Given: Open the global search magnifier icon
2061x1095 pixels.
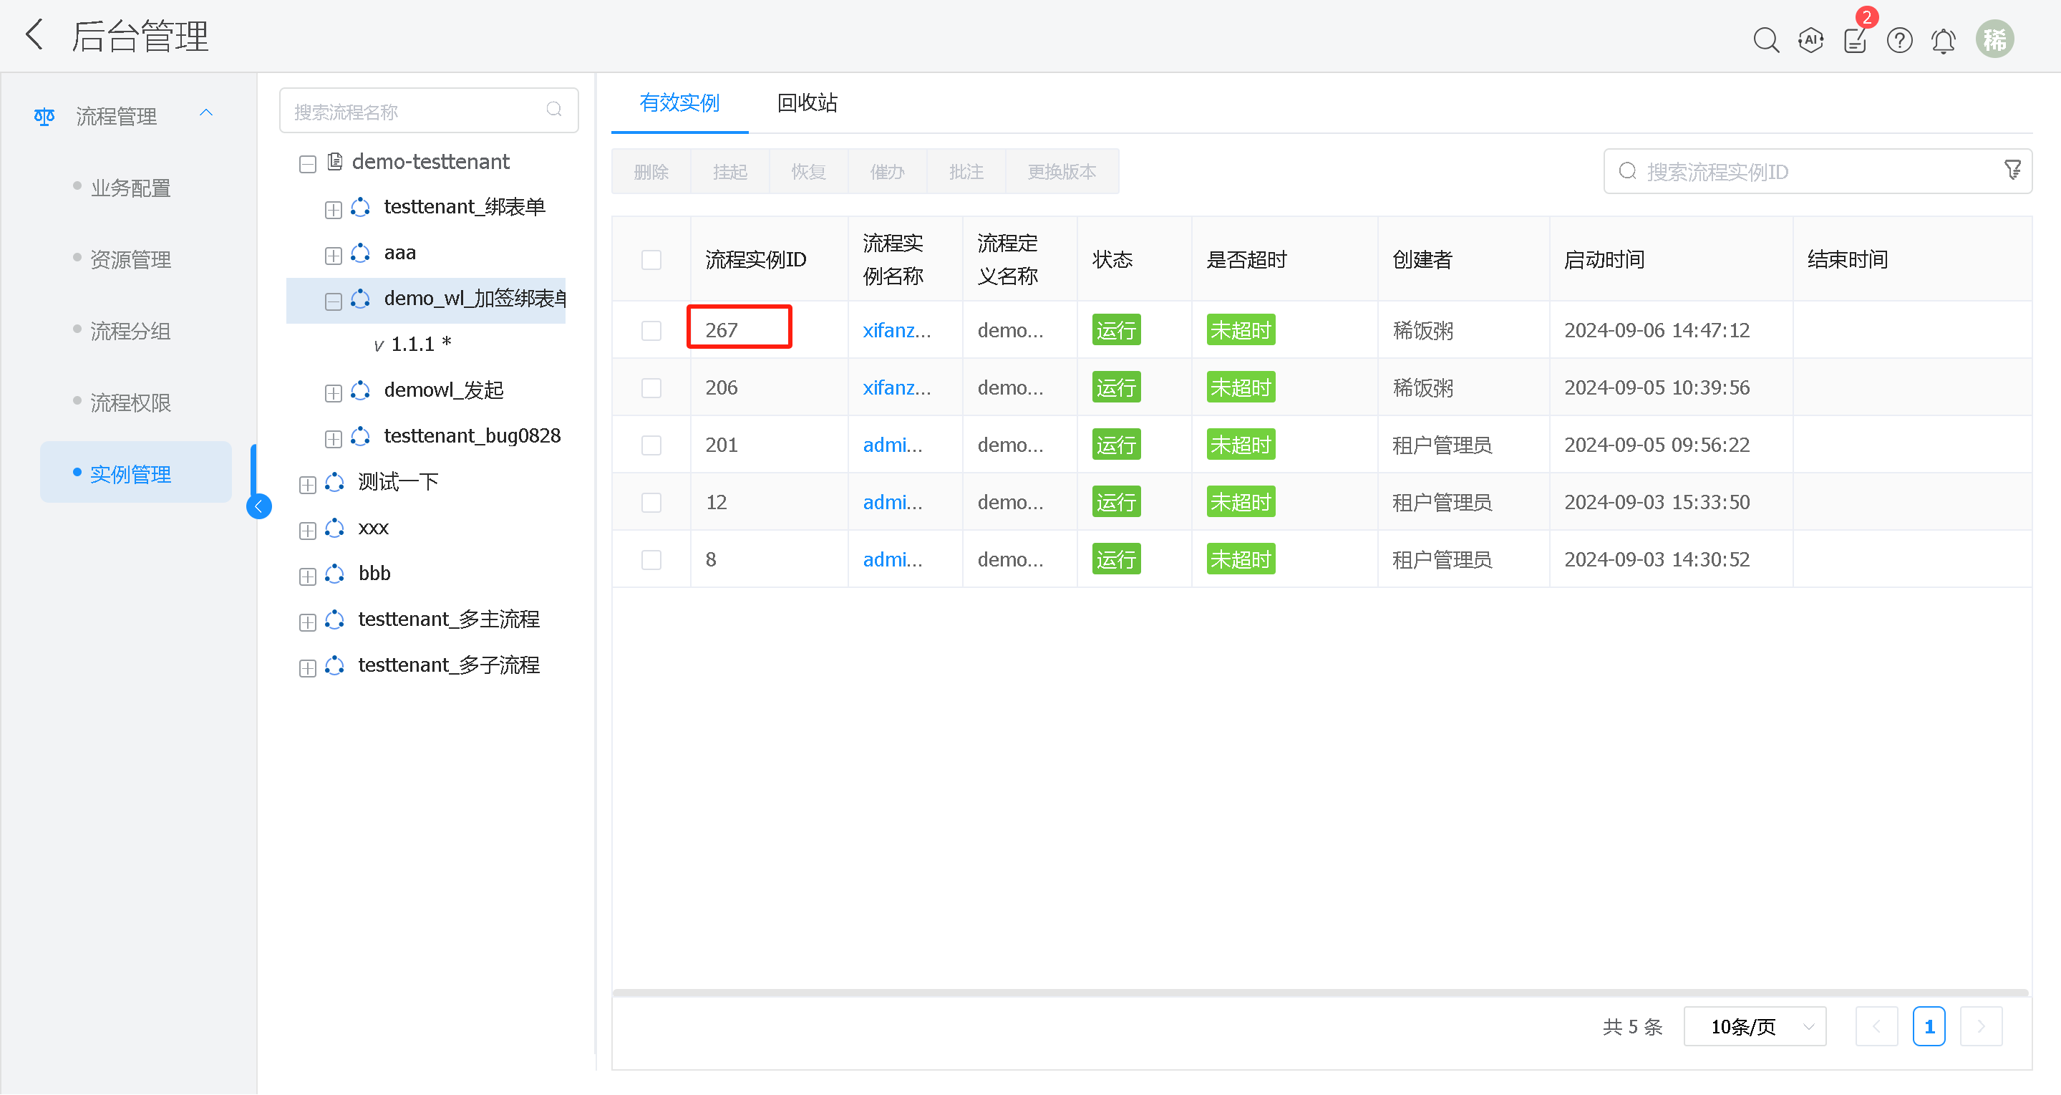Looking at the screenshot, I should point(1766,39).
